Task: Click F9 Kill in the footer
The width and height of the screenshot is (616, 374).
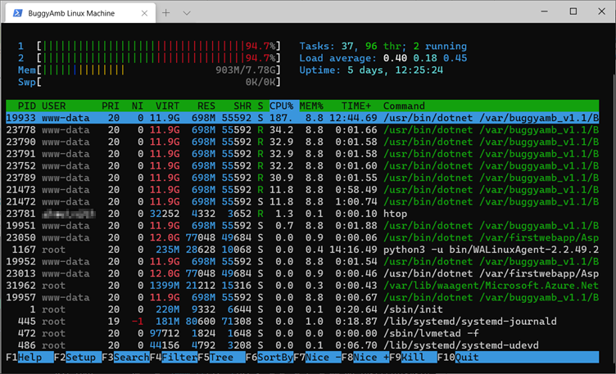Action: [414, 357]
